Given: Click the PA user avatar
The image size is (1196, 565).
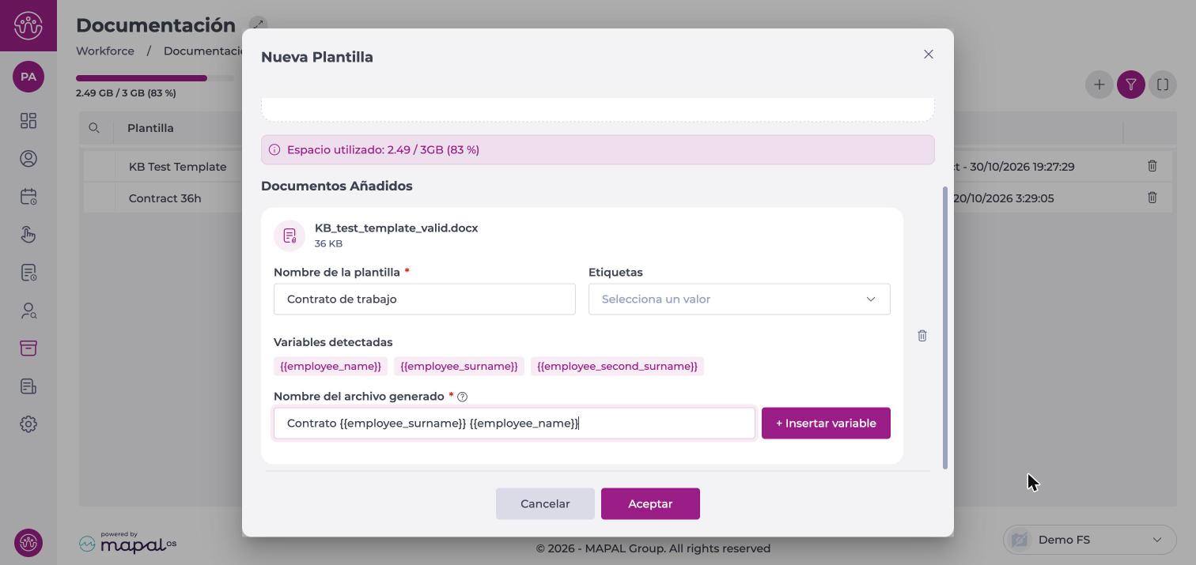Looking at the screenshot, I should pos(28,77).
